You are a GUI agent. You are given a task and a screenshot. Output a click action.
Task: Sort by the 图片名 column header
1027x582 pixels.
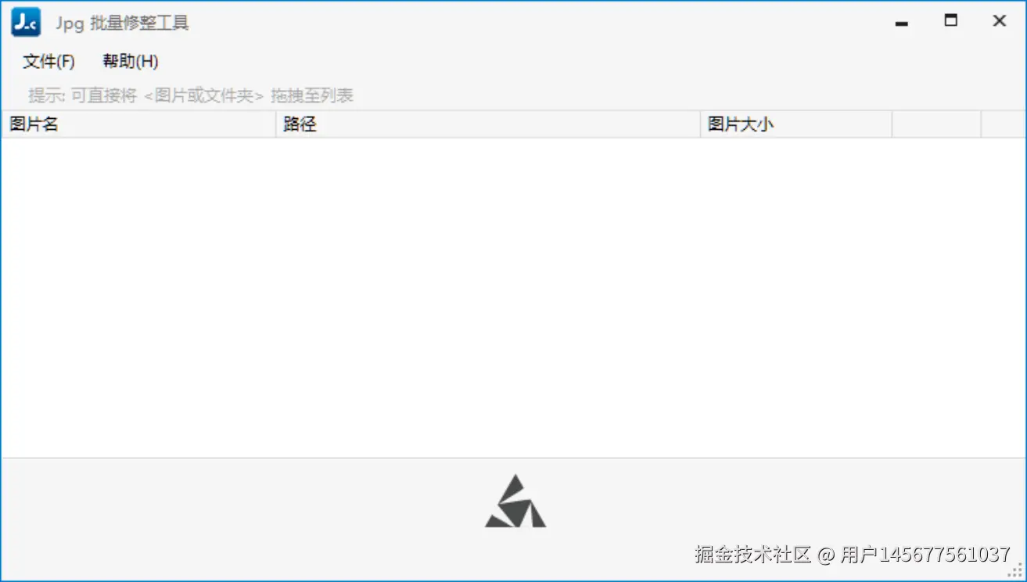point(139,124)
